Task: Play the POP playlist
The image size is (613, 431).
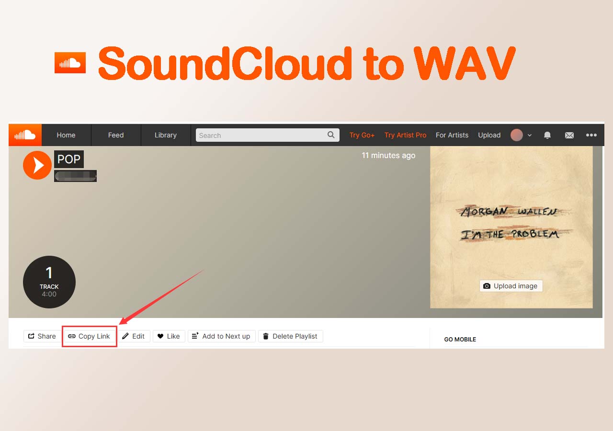Action: click(x=37, y=165)
